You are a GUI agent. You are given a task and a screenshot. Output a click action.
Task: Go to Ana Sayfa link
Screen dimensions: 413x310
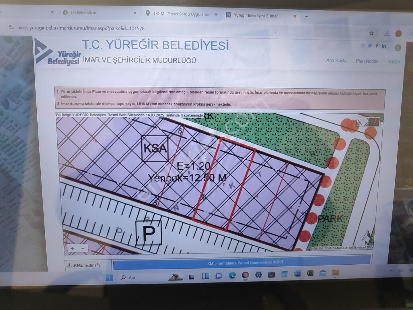click(x=336, y=61)
